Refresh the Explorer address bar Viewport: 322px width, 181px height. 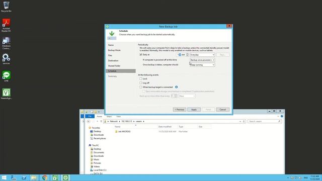244,121
